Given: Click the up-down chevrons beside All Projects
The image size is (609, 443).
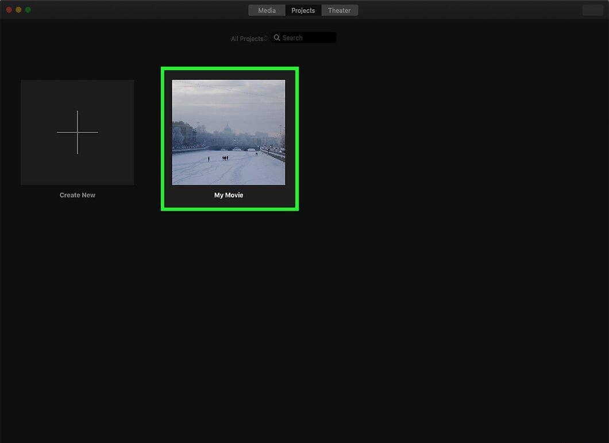Looking at the screenshot, I should [265, 39].
